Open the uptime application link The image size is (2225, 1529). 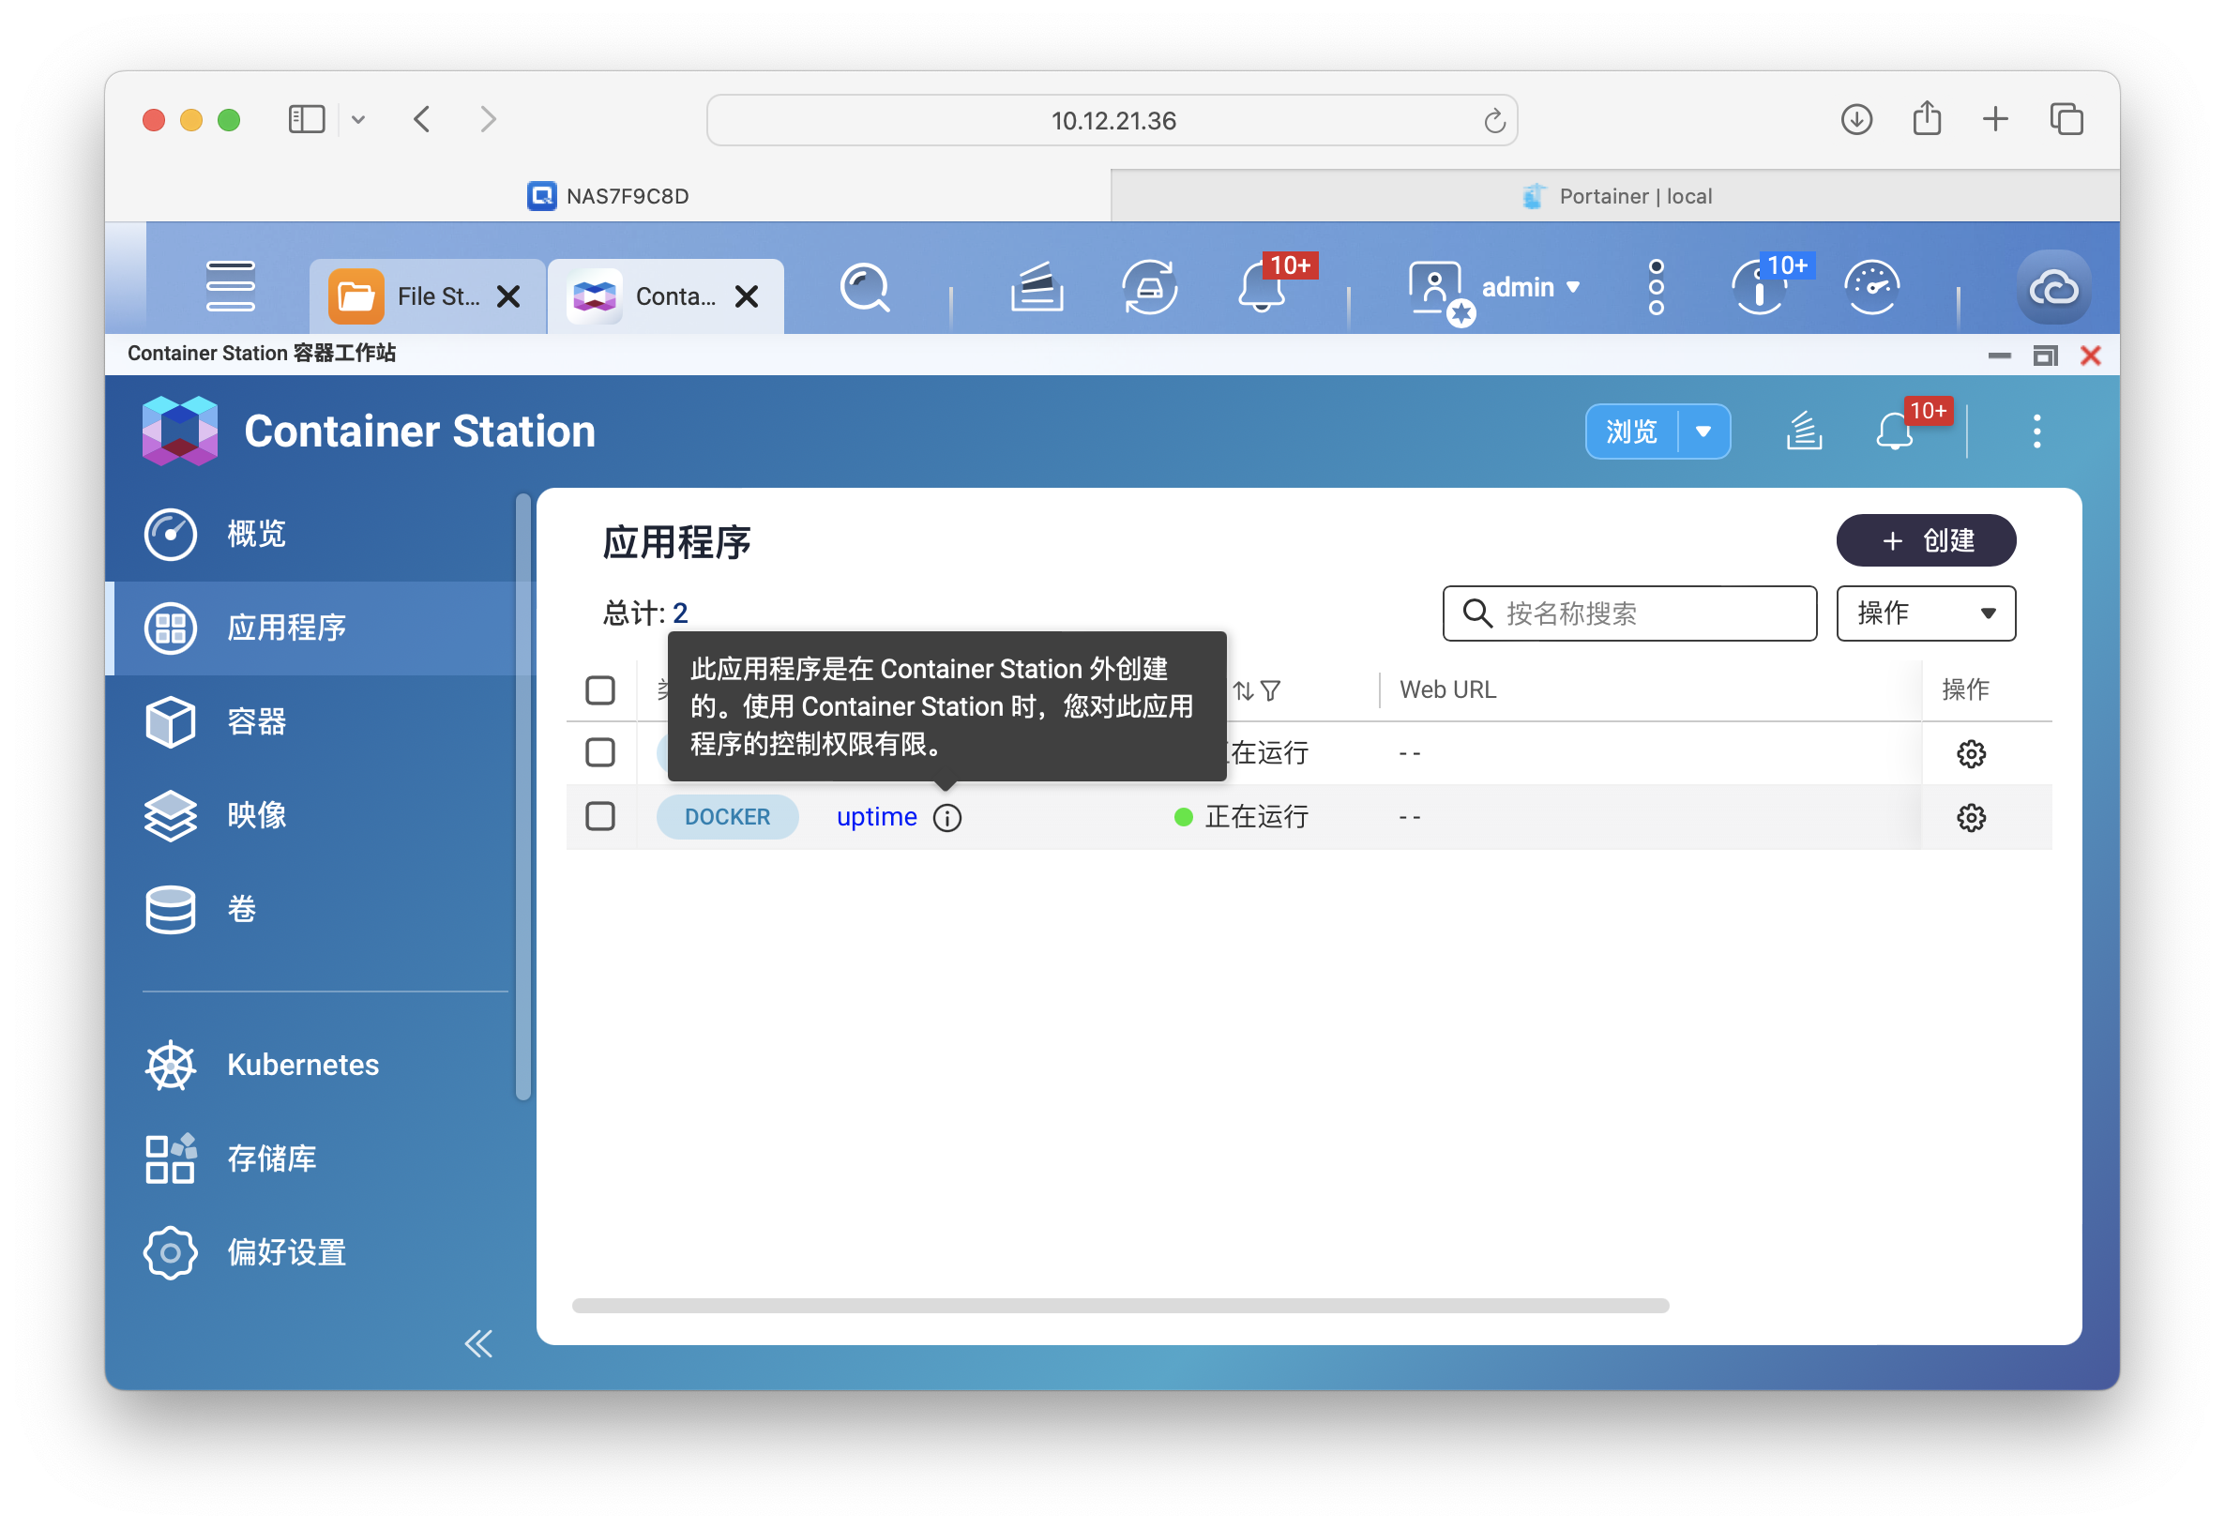coord(876,817)
